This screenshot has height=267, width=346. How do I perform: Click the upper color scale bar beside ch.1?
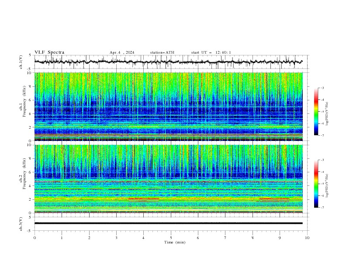click(x=316, y=112)
